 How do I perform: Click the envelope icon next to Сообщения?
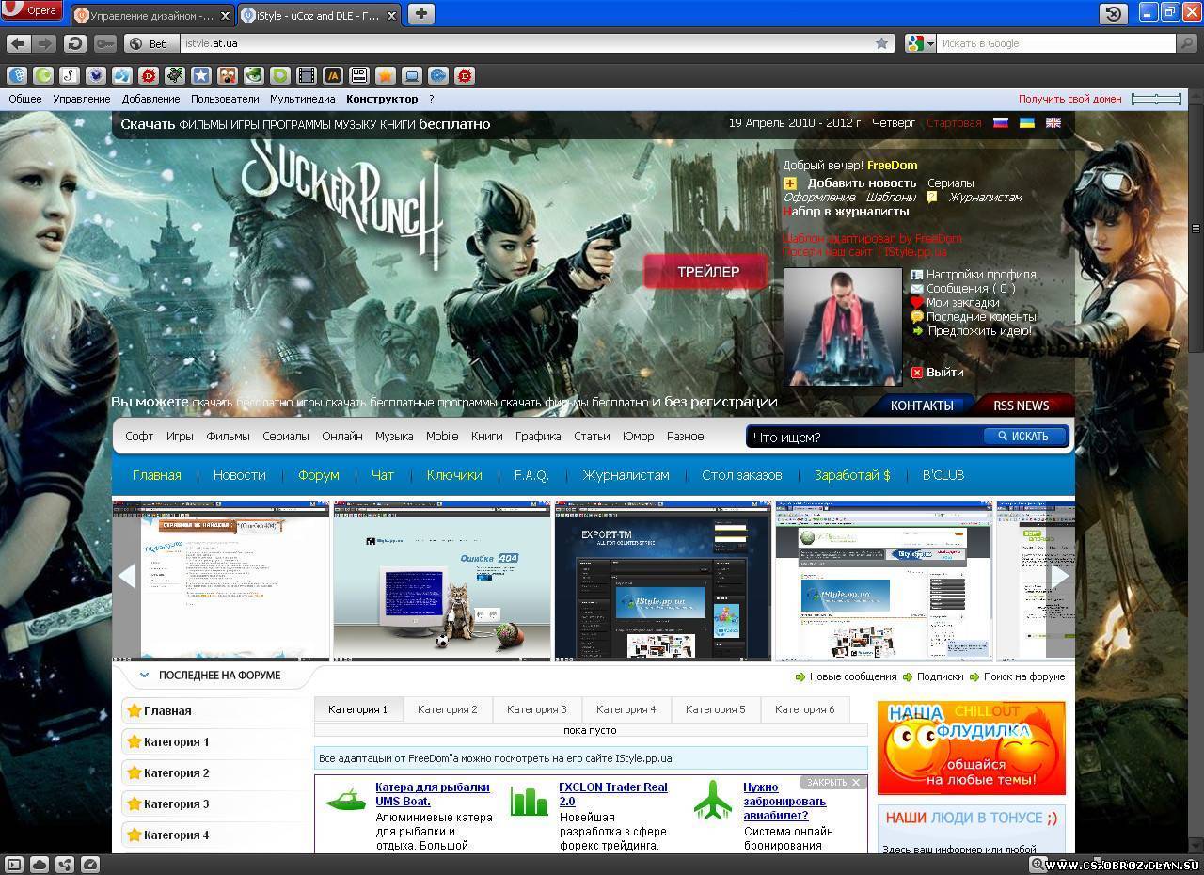917,289
